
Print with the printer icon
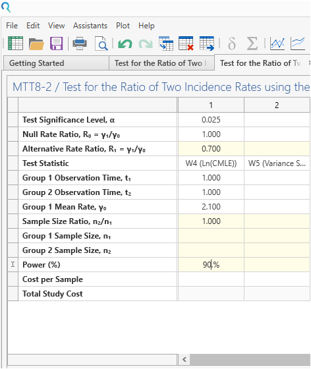(80, 43)
